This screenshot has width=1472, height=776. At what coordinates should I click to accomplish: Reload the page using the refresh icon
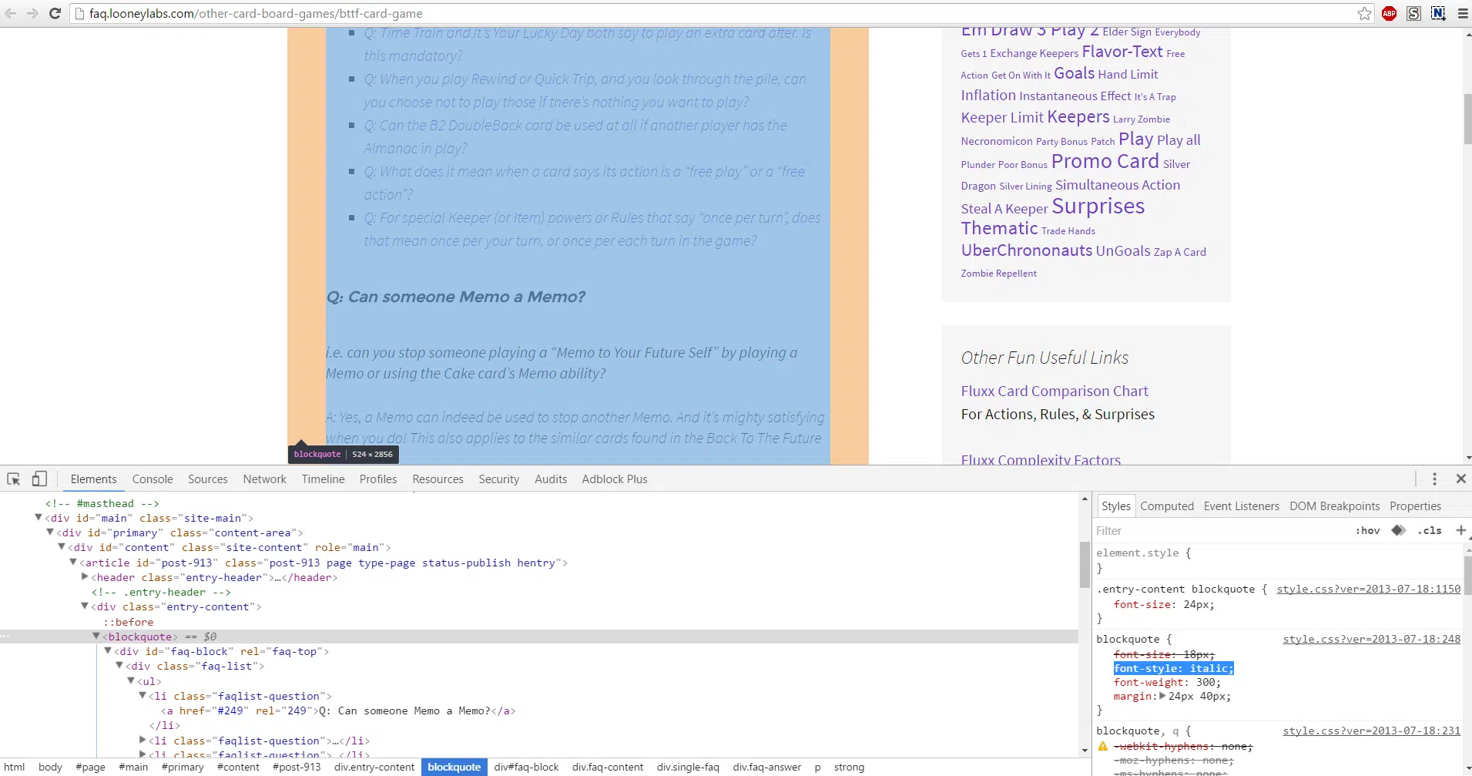[55, 13]
